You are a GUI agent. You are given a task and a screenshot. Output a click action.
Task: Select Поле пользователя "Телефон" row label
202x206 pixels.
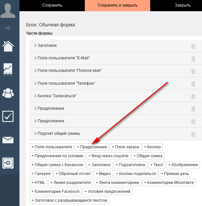66,83
